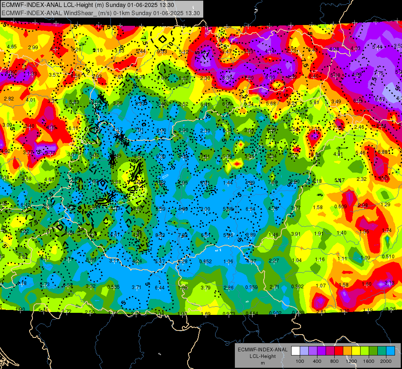Click the white legend color swatch

[x=296, y=351]
